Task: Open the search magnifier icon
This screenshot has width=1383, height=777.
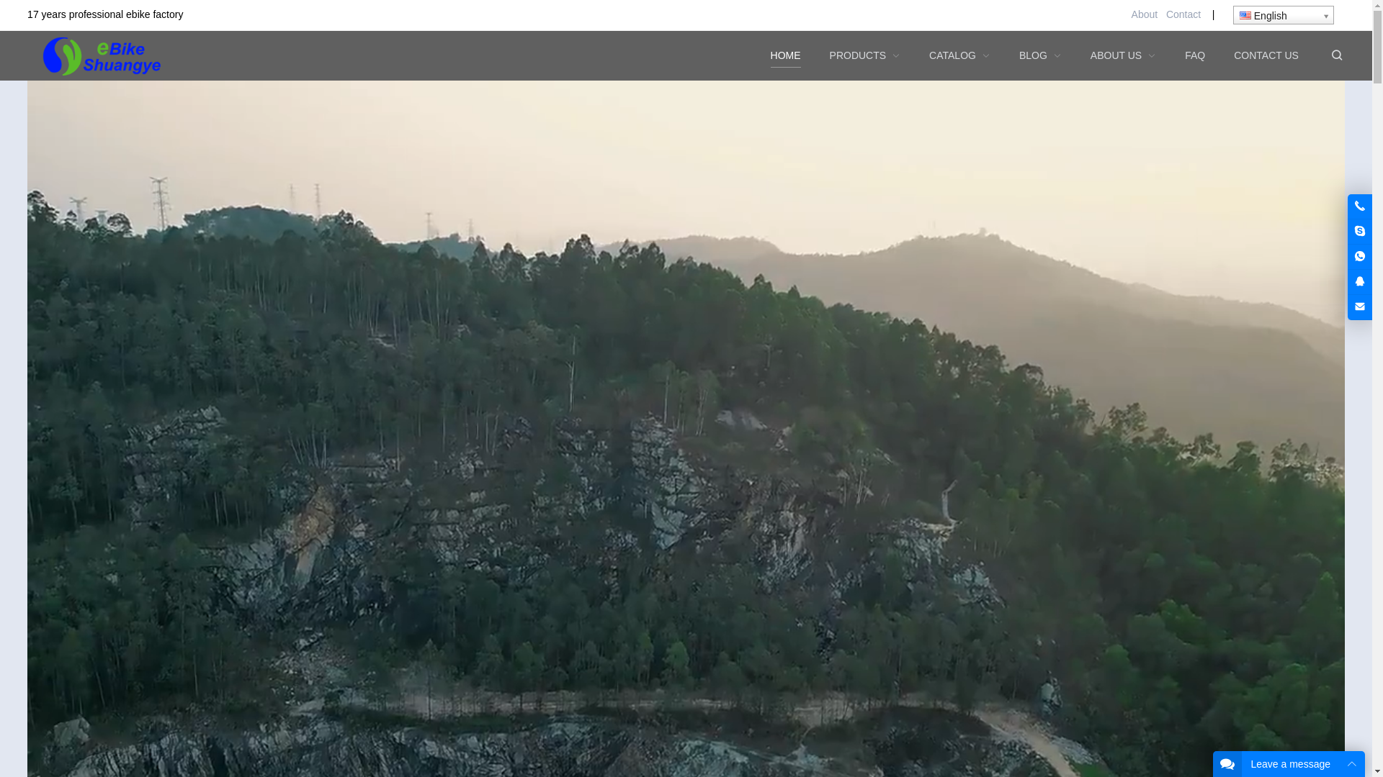Action: 1336,55
